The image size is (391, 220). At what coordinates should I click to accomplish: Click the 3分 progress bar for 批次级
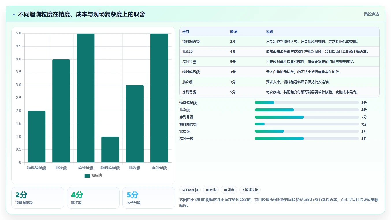(307, 131)
